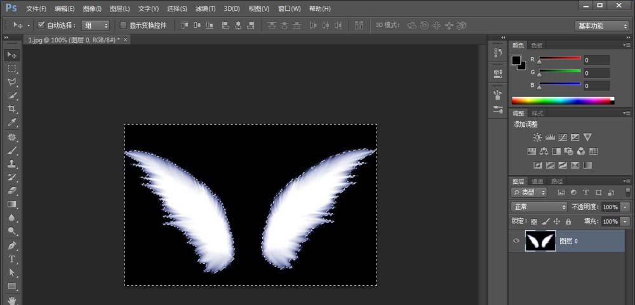Enable the 显示变换控件 checkbox
This screenshot has height=305, width=635.
pos(123,25)
